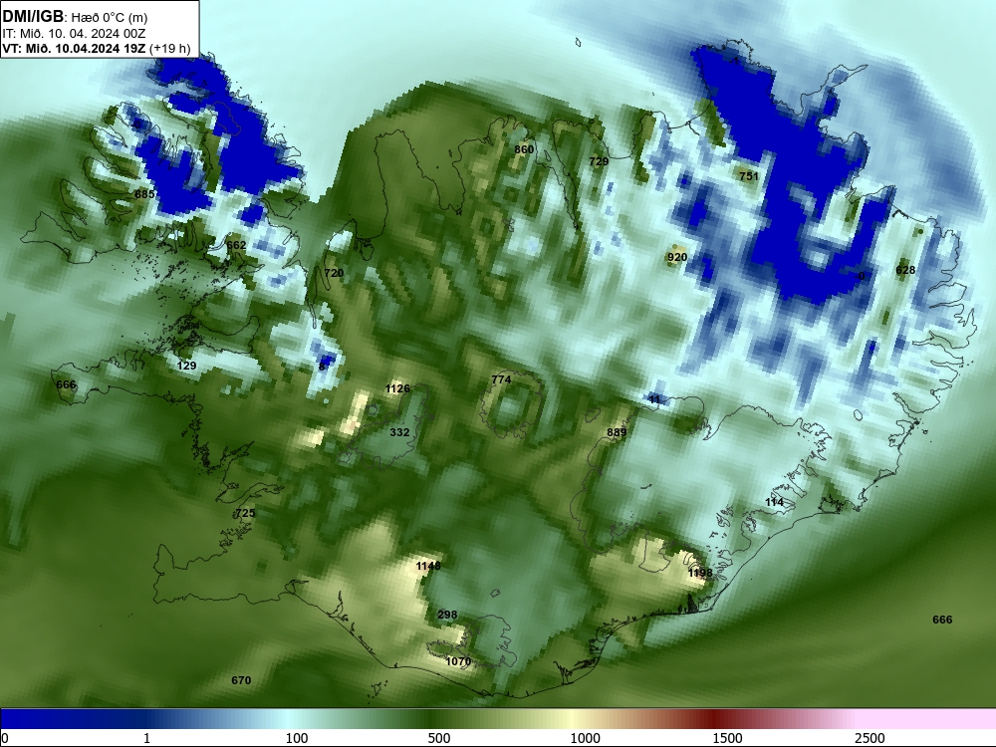This screenshot has width=996, height=747.
Task: Click the VT valid time '19Z' line
Action: tap(74, 49)
